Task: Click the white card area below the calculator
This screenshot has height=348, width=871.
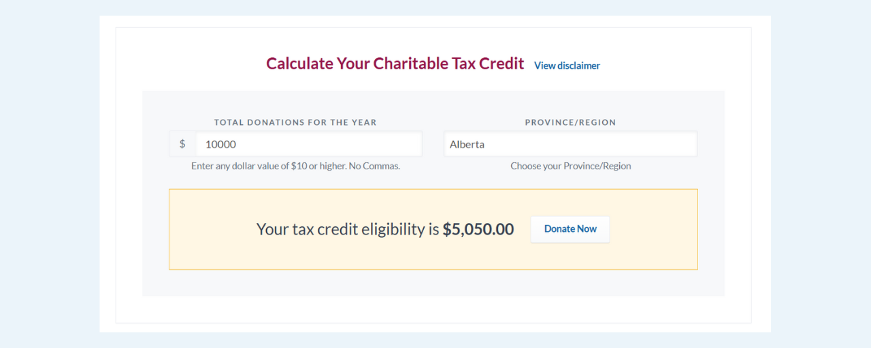Action: pyautogui.click(x=433, y=310)
